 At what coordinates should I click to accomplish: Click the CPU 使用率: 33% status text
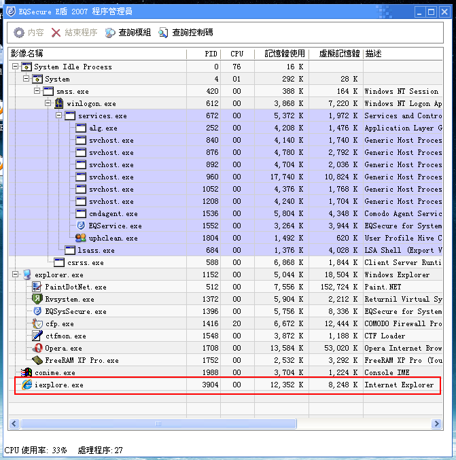(x=35, y=450)
